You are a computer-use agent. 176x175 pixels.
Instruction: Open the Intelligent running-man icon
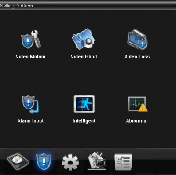click(x=84, y=104)
